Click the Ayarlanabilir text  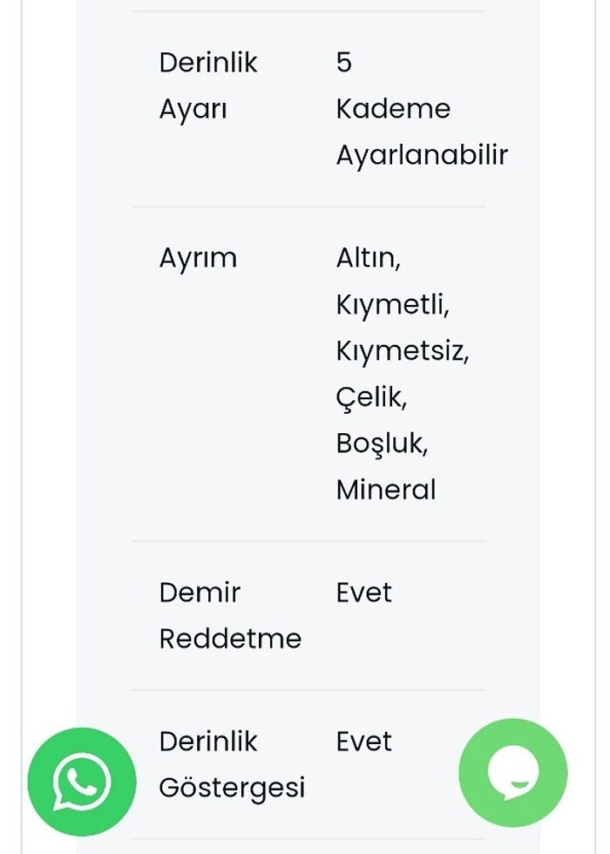[422, 155]
